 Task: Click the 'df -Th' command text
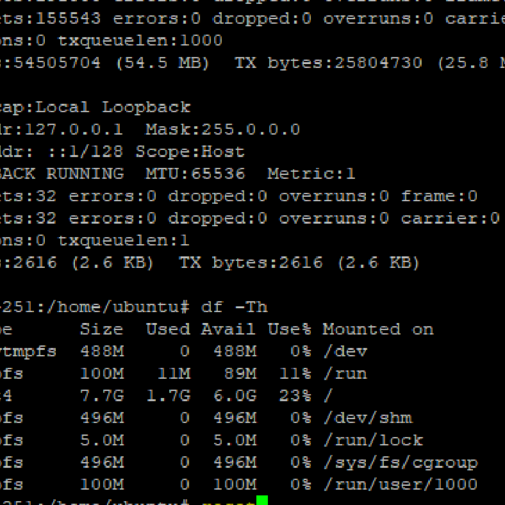[234, 307]
